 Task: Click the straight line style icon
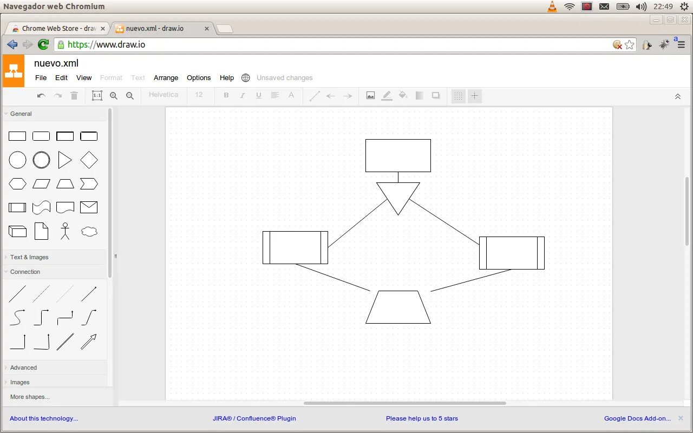[315, 96]
